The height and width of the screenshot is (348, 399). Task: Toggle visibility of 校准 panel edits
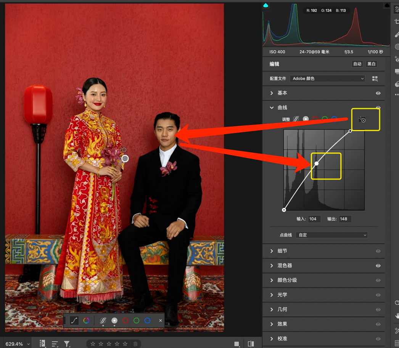(x=378, y=338)
